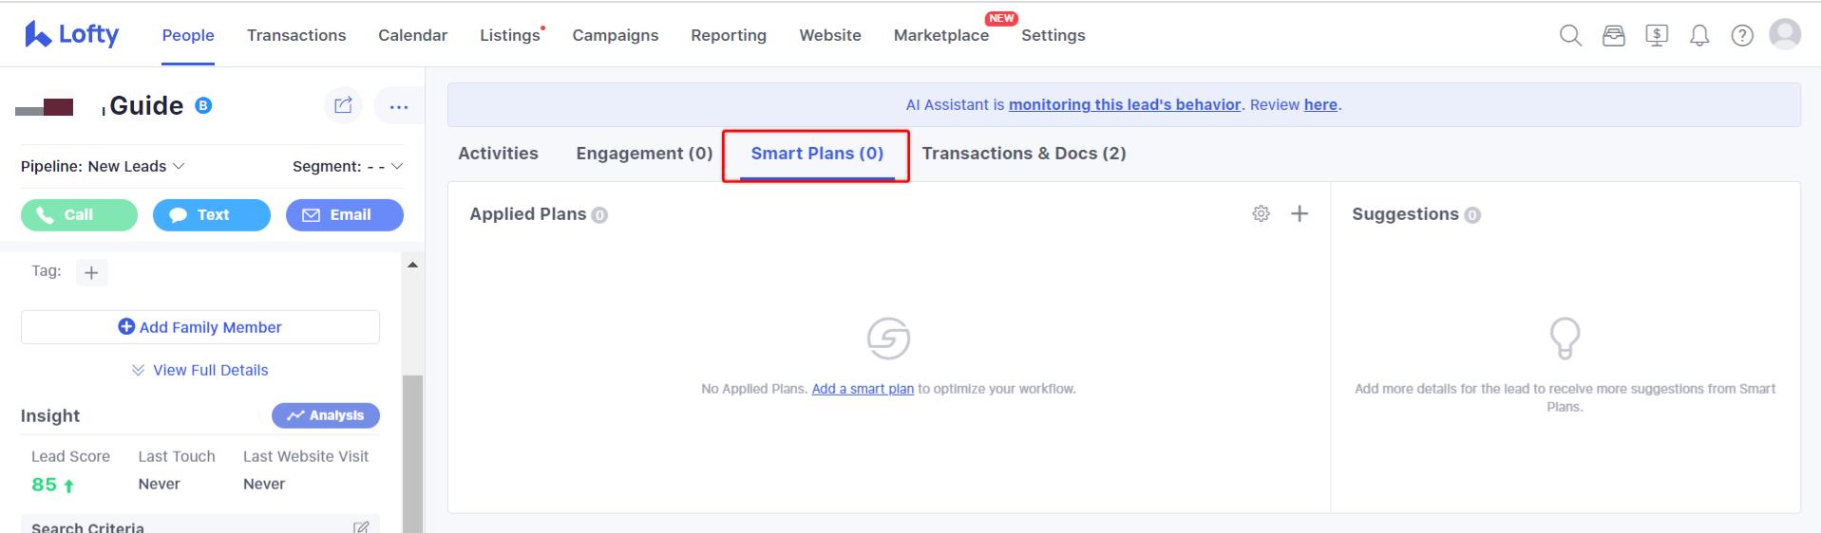Click the Add Family Member button
The image size is (1821, 533).
pos(200,327)
